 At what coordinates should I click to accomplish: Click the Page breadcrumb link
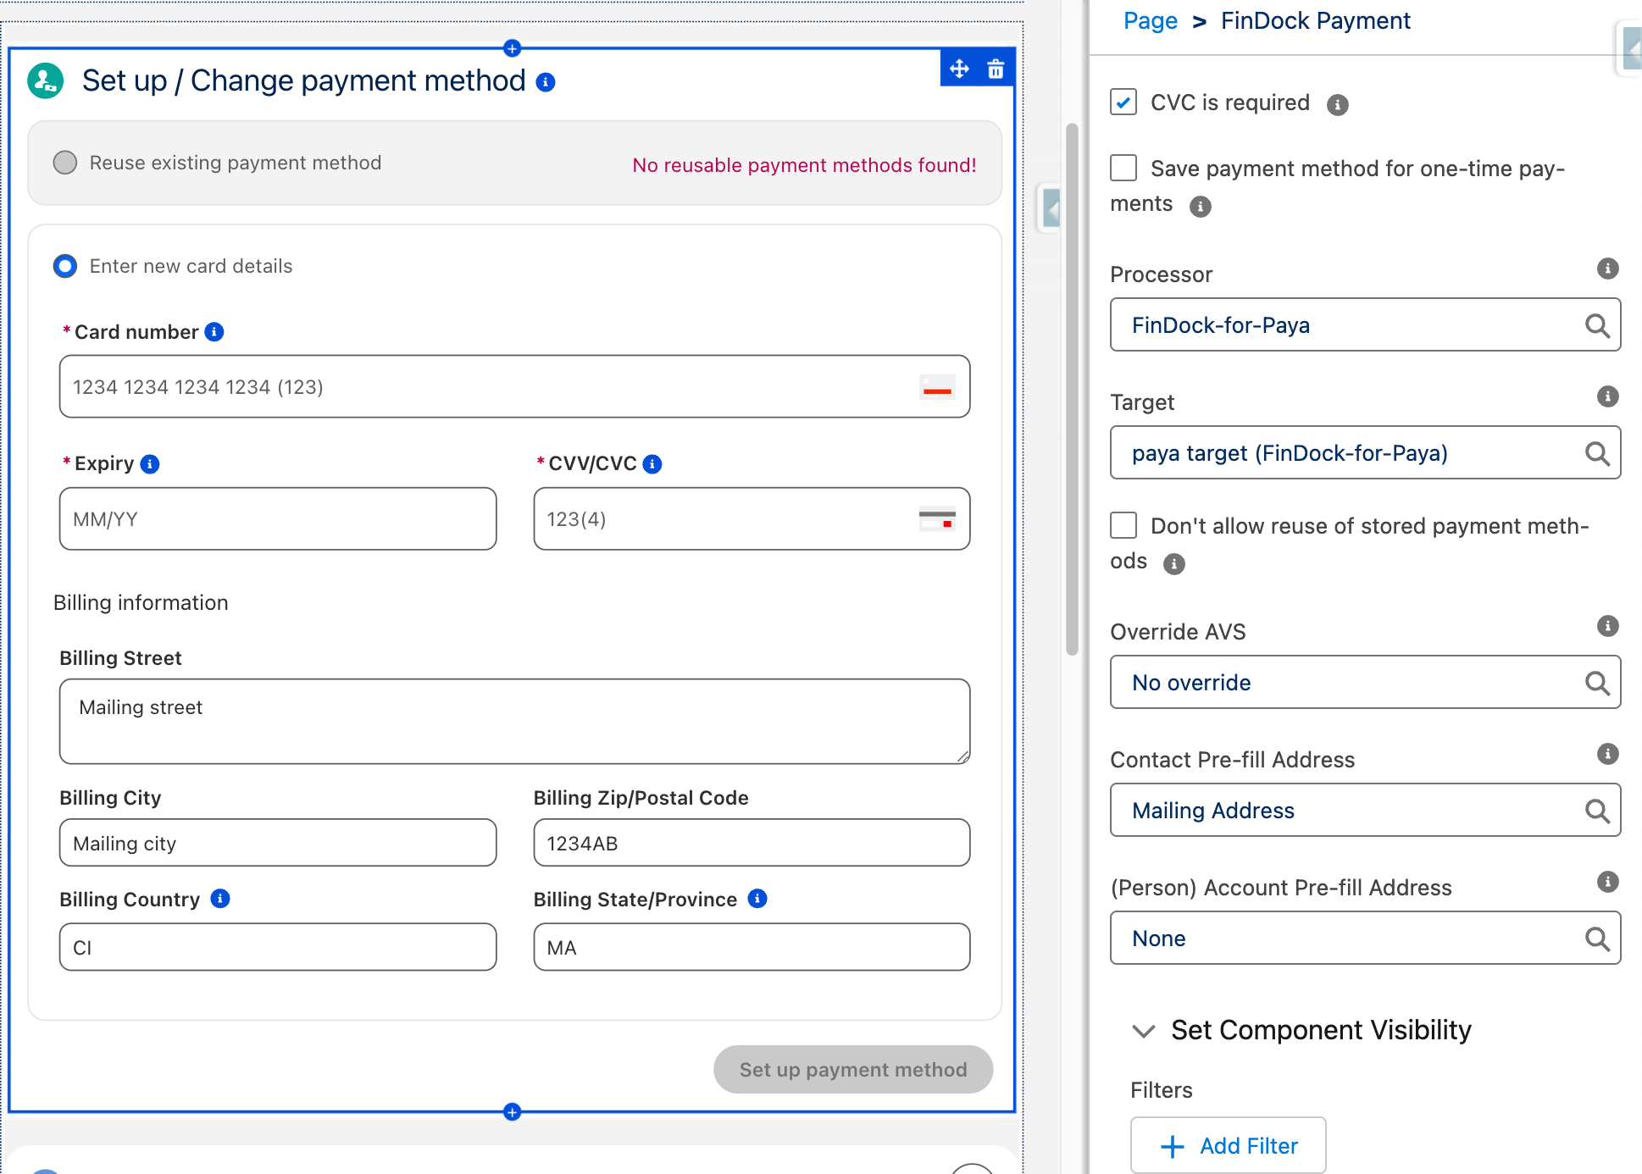click(x=1150, y=20)
